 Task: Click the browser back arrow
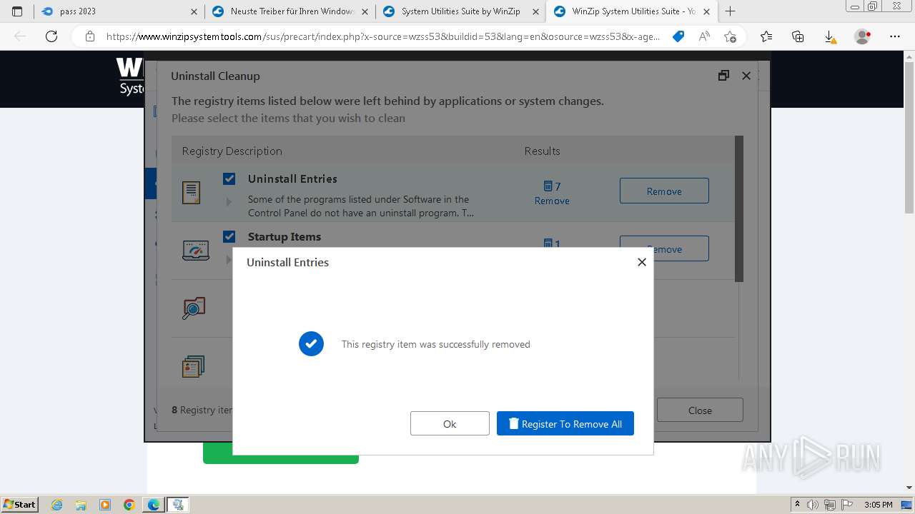click(20, 36)
